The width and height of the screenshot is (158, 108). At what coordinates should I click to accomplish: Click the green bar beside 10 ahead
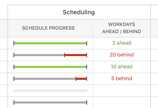(x=50, y=67)
